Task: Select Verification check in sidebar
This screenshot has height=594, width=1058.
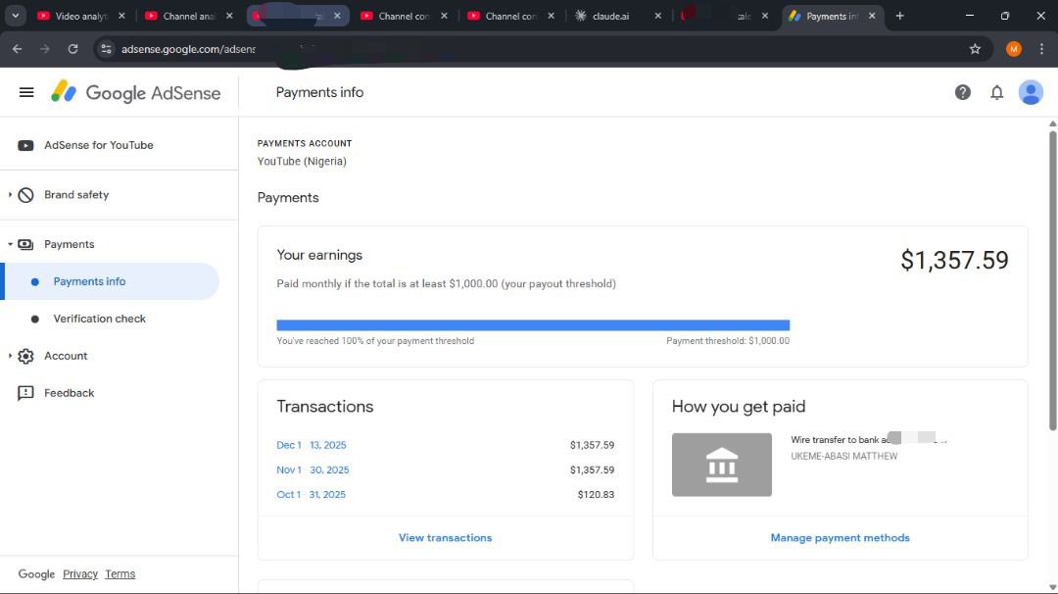Action: (99, 319)
